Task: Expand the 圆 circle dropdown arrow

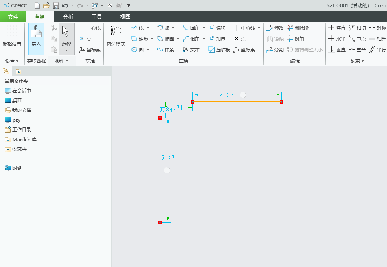Action: tap(147, 50)
